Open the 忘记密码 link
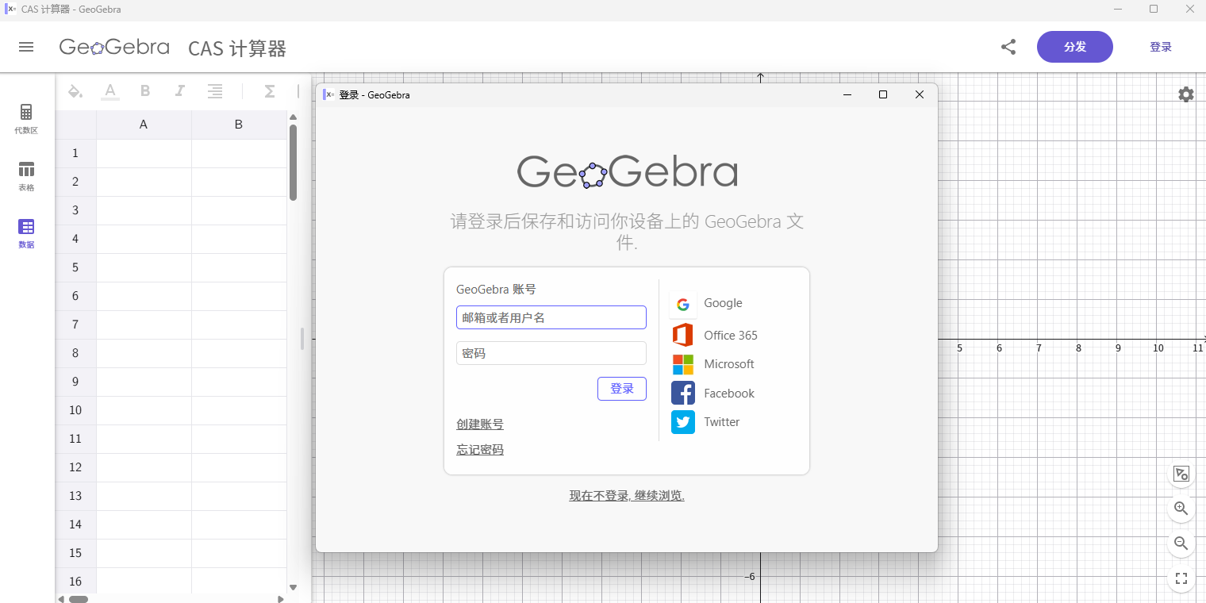Screen dimensions: 1206x603 [x=480, y=450]
